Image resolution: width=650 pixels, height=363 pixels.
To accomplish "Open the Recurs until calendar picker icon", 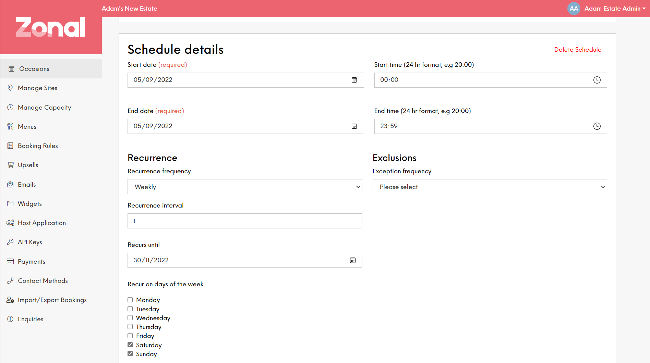I will coord(353,261).
